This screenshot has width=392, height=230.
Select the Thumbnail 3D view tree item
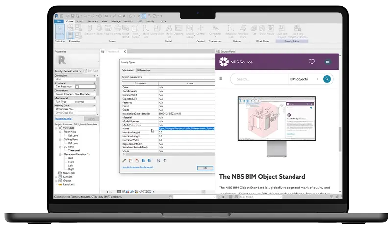click(x=74, y=151)
